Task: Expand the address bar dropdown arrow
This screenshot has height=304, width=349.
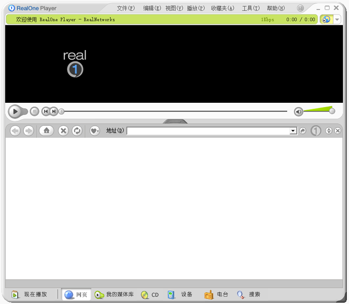Action: click(x=293, y=131)
